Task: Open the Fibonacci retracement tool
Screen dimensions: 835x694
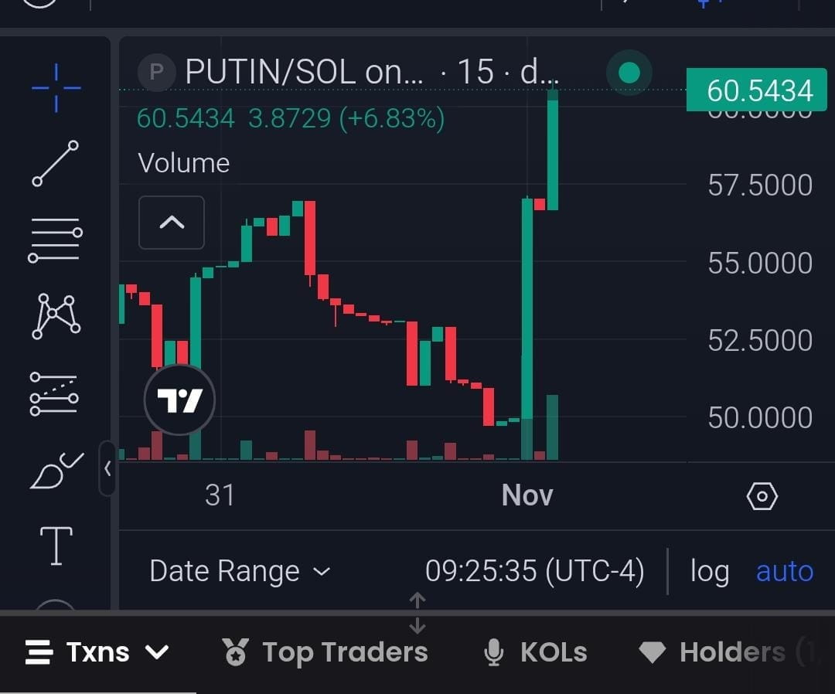Action: coord(56,240)
